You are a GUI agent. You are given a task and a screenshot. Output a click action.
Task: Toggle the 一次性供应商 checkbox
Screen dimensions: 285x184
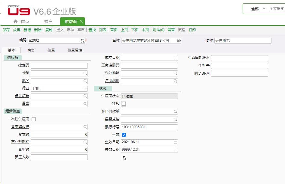(33, 119)
